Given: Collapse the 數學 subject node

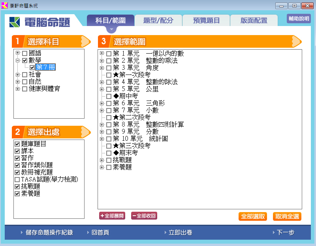Looking at the screenshot, I should (17, 60).
